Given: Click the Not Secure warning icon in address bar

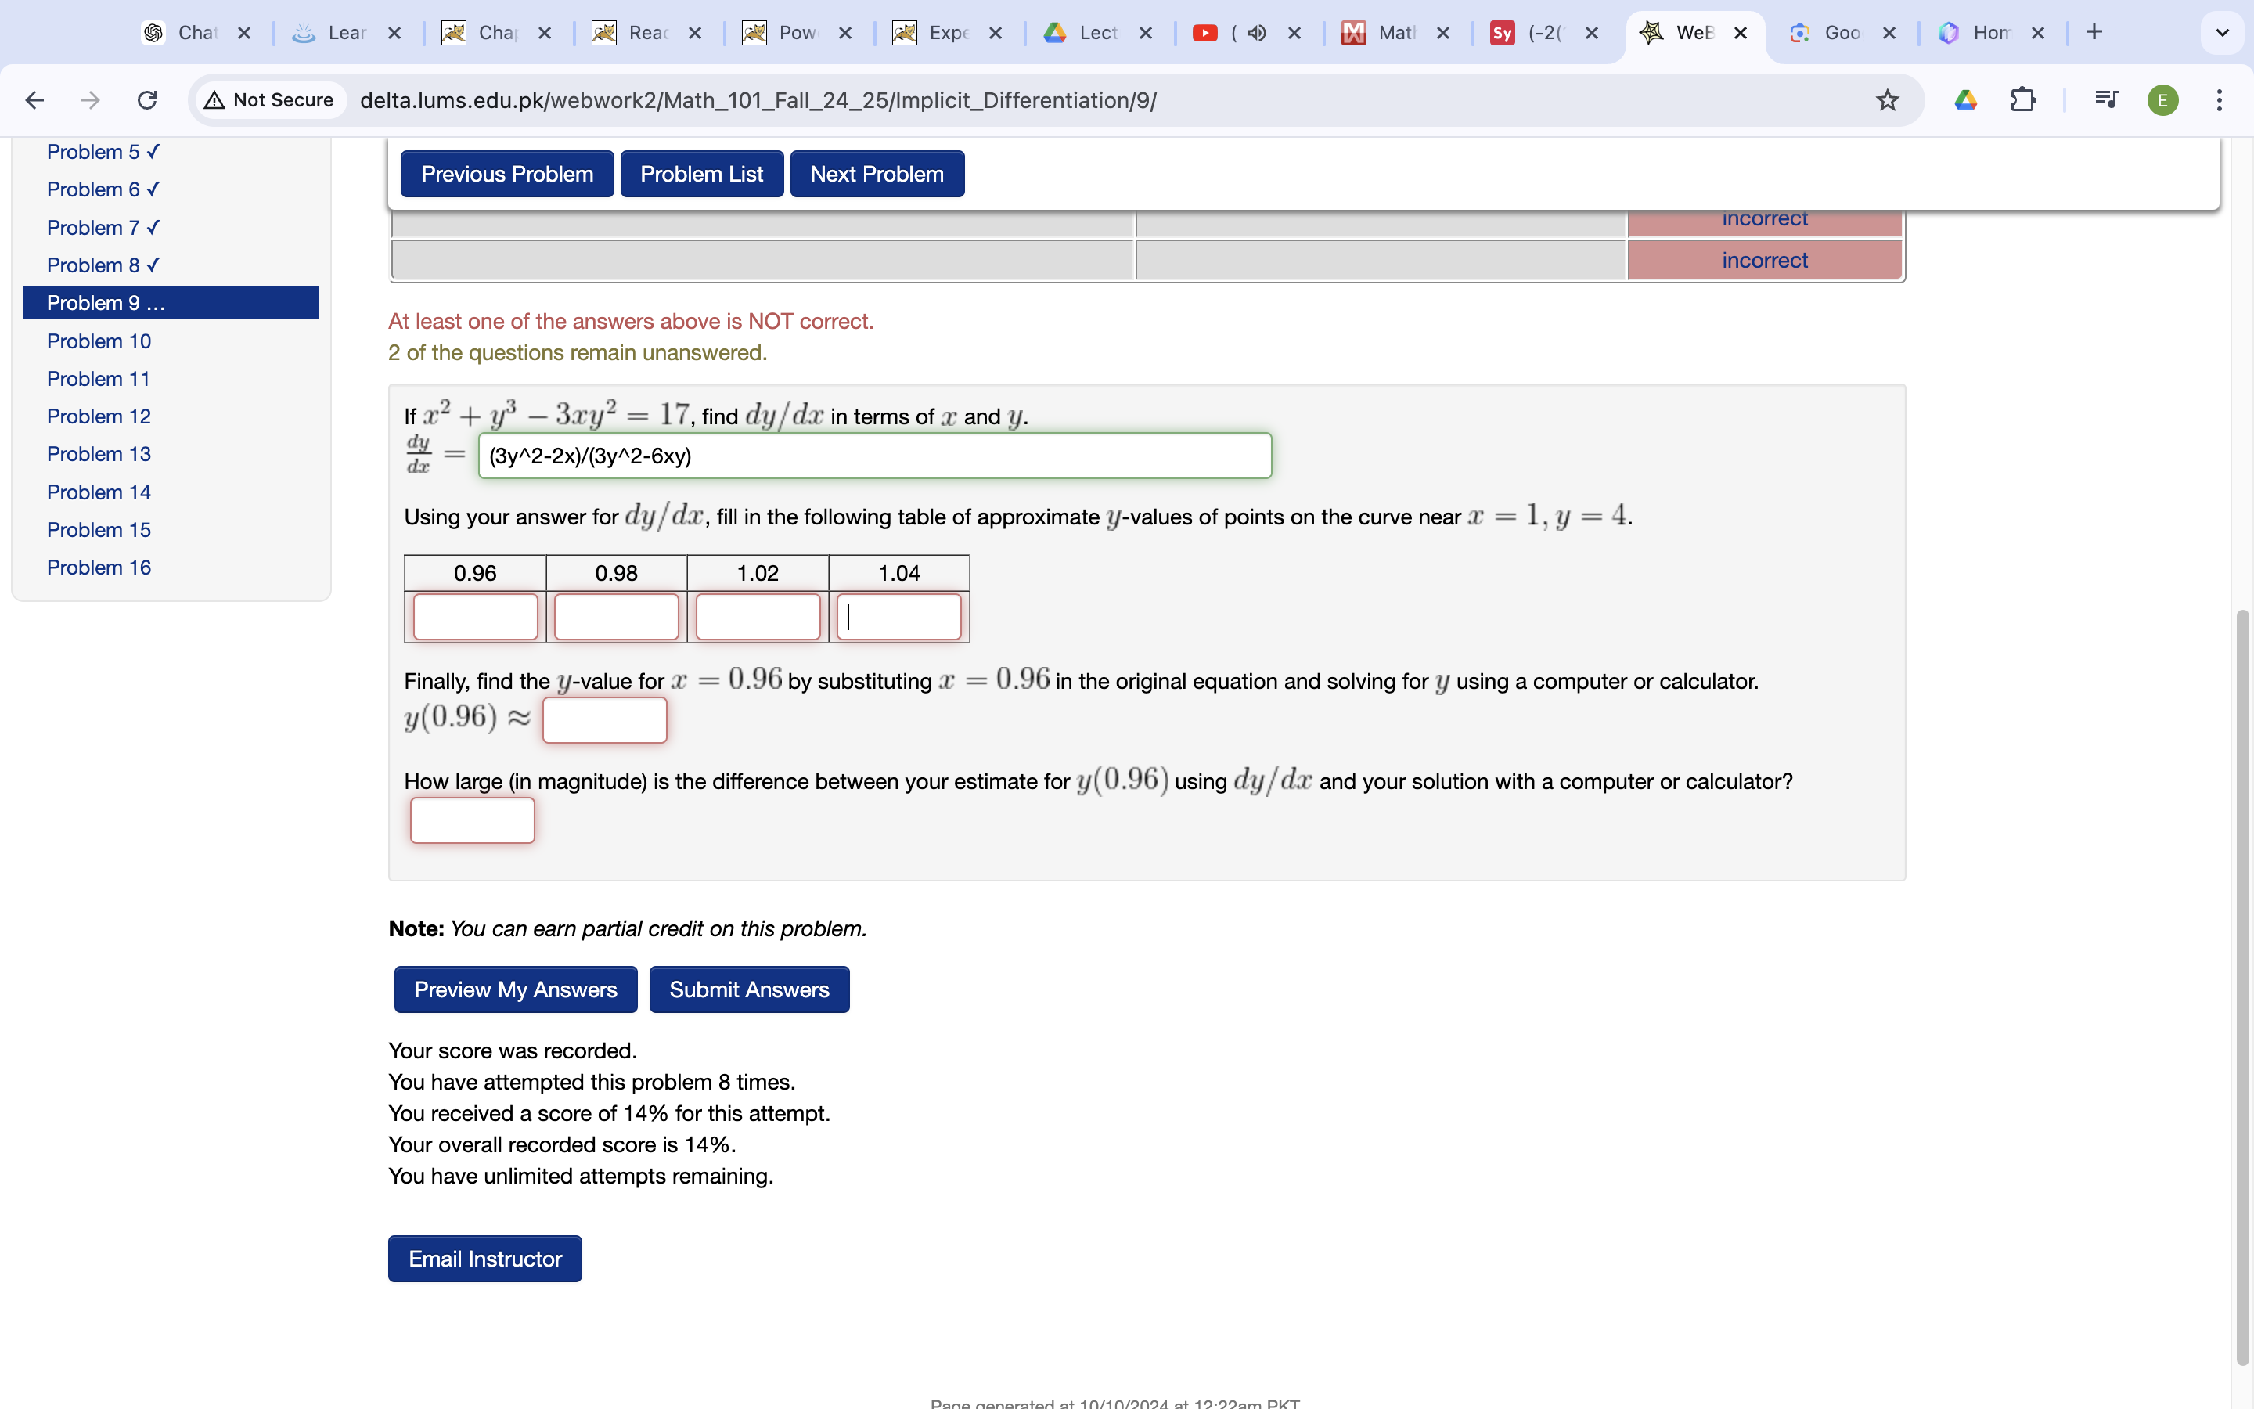Looking at the screenshot, I should 213,101.
